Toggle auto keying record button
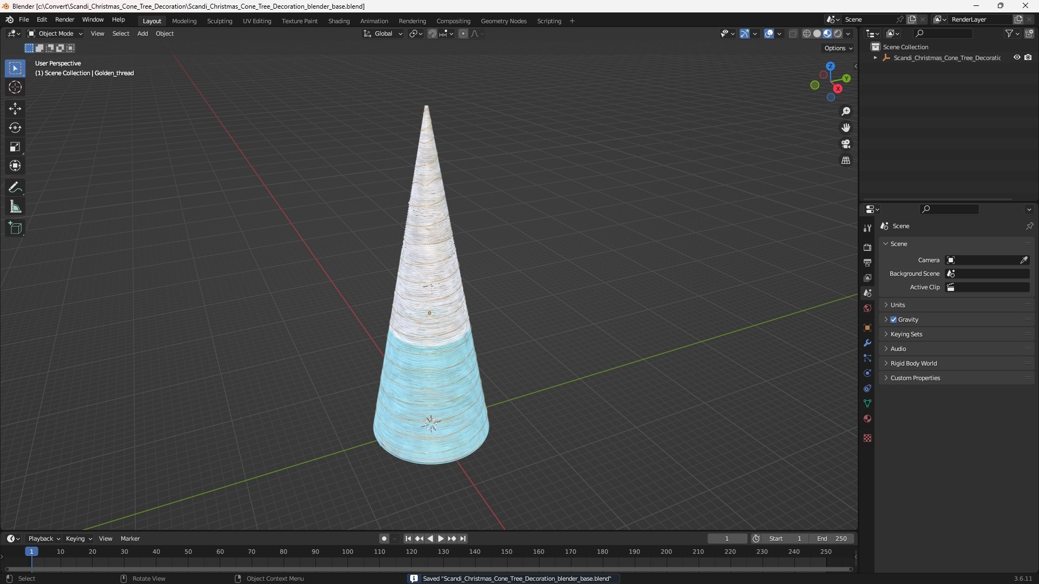The height and width of the screenshot is (584, 1039). [x=384, y=539]
